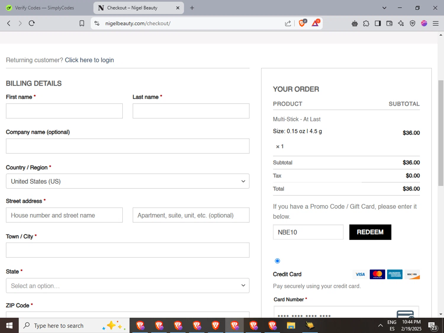Show hidden system tray icons
Viewport: 444px width, 333px height.
coord(380,326)
